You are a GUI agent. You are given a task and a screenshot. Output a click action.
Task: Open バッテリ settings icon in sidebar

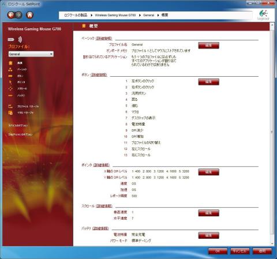(x=10, y=96)
